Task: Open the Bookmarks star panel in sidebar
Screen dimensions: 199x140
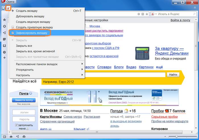Action: click(x=4, y=20)
